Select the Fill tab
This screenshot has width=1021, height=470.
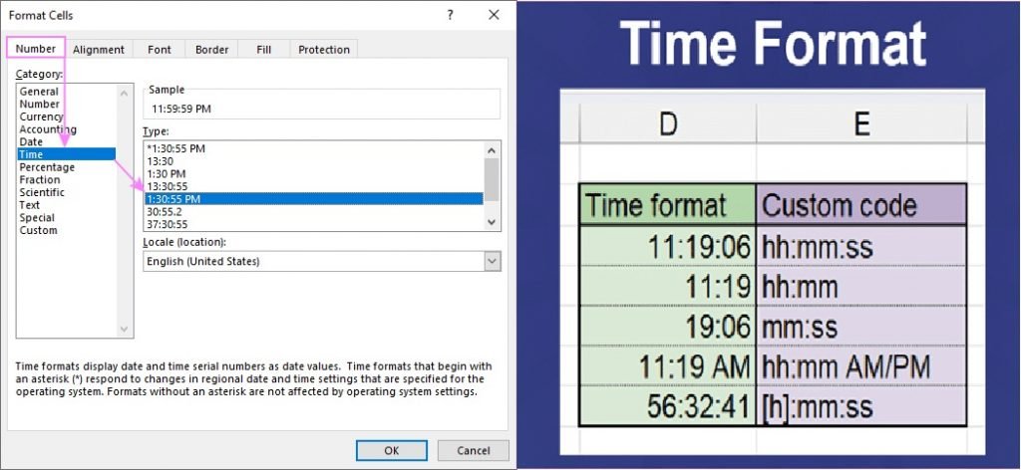263,50
